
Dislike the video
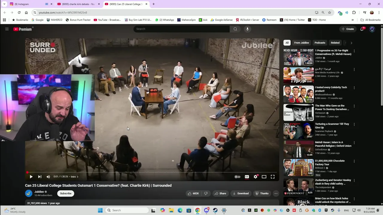tap(206, 193)
